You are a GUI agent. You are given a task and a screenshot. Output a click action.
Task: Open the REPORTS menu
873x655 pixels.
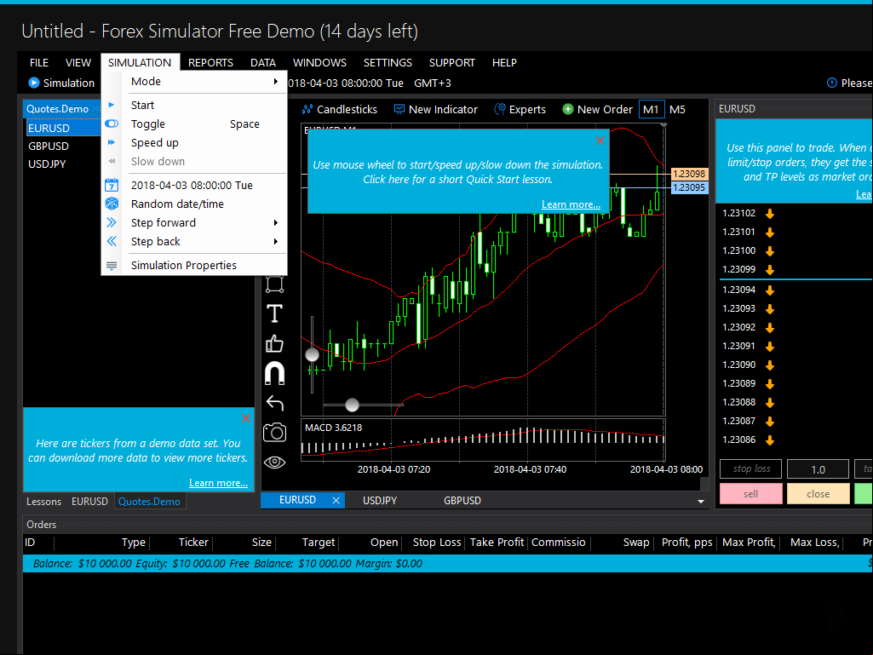[210, 62]
